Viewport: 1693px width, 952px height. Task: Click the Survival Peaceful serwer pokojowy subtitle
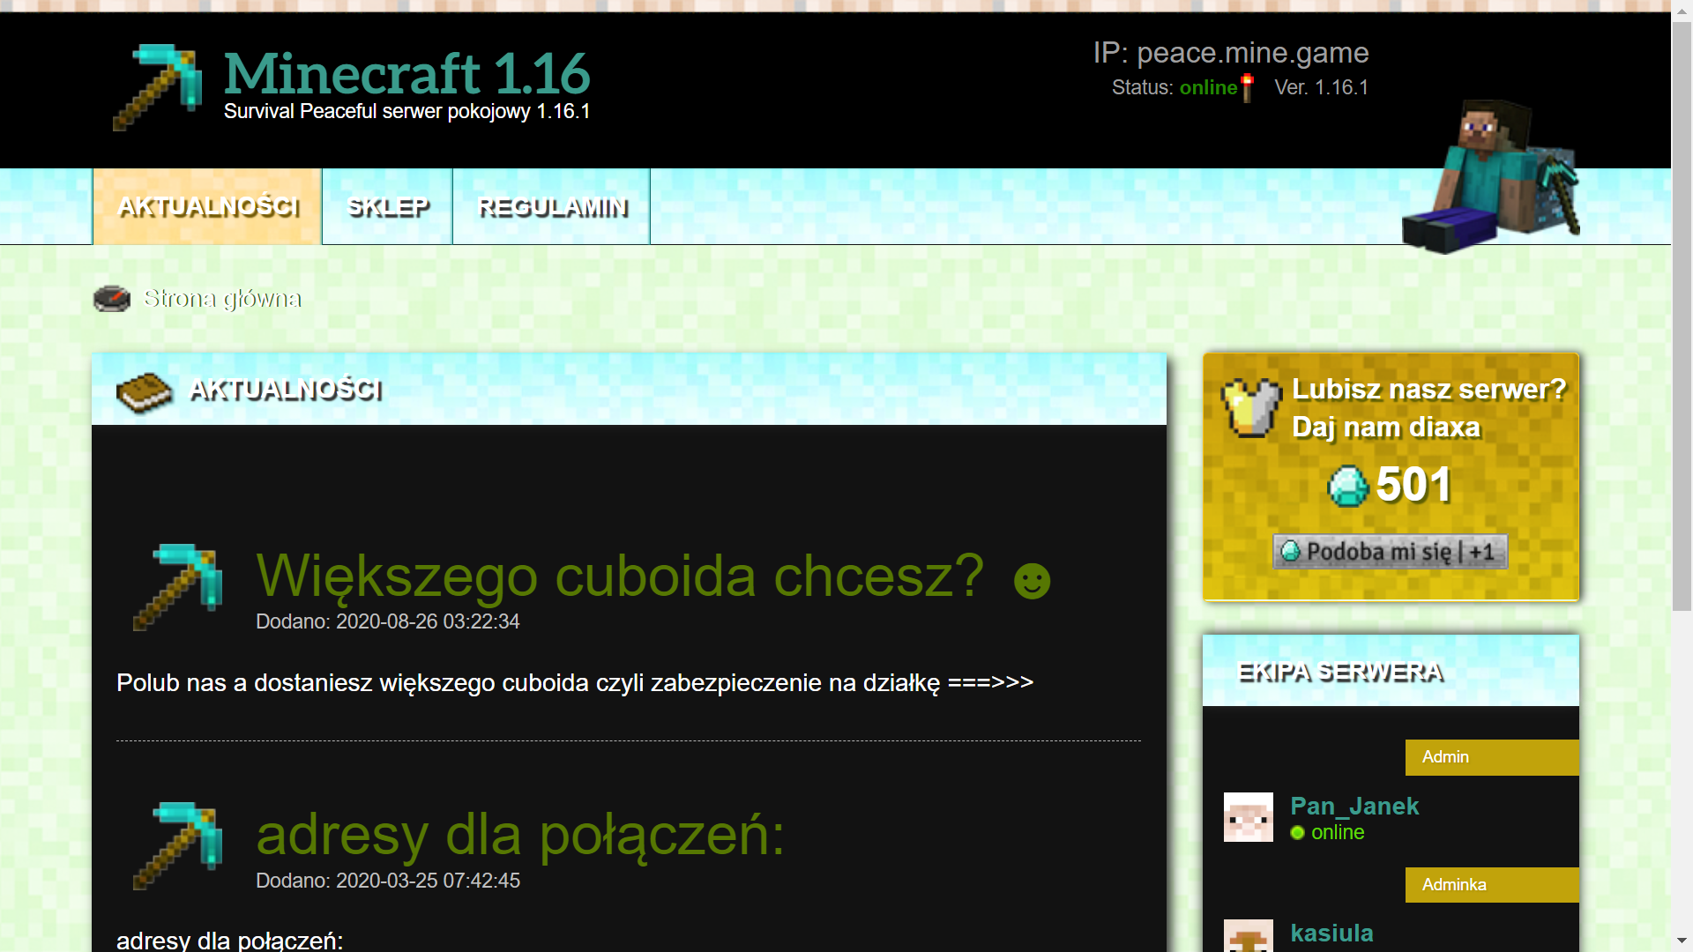pyautogui.click(x=406, y=112)
